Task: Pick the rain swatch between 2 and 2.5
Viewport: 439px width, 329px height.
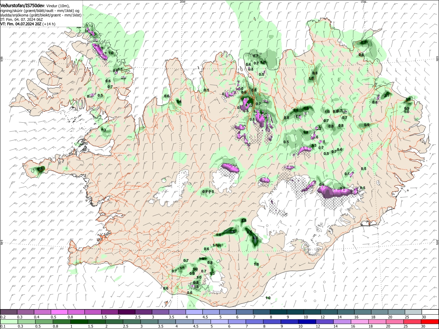Action: 114,321
